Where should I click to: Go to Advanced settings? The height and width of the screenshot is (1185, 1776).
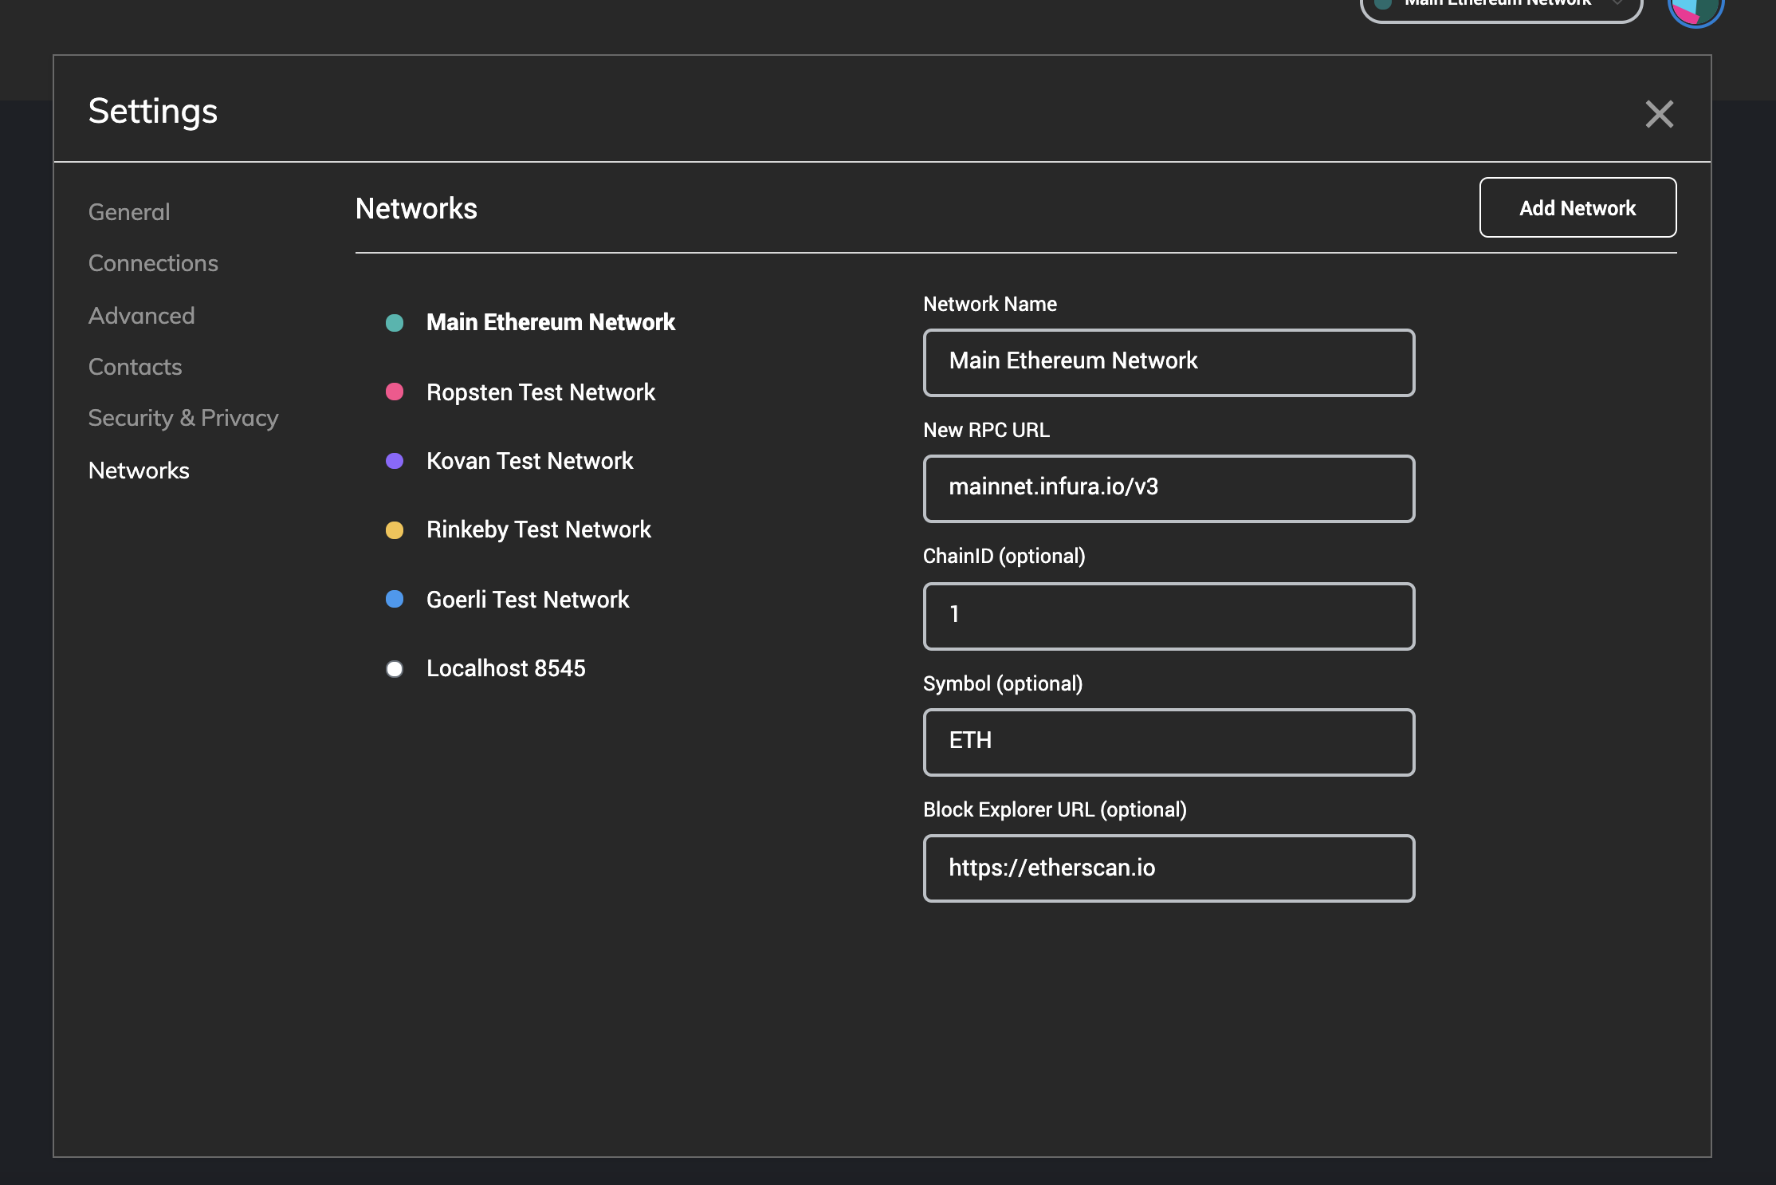tap(141, 316)
